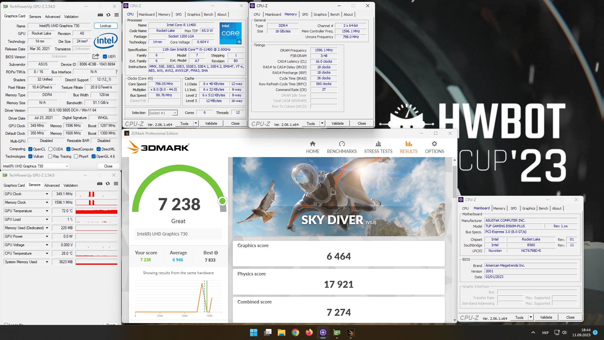Viewport: 604px width, 340px height.
Task: Open the hamburger menu in GPU-Z Sensors window
Action: (116, 184)
